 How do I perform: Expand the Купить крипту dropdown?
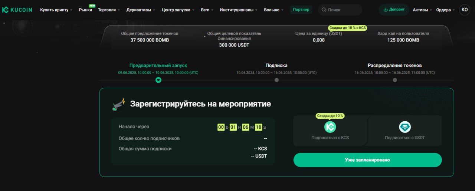(x=56, y=10)
